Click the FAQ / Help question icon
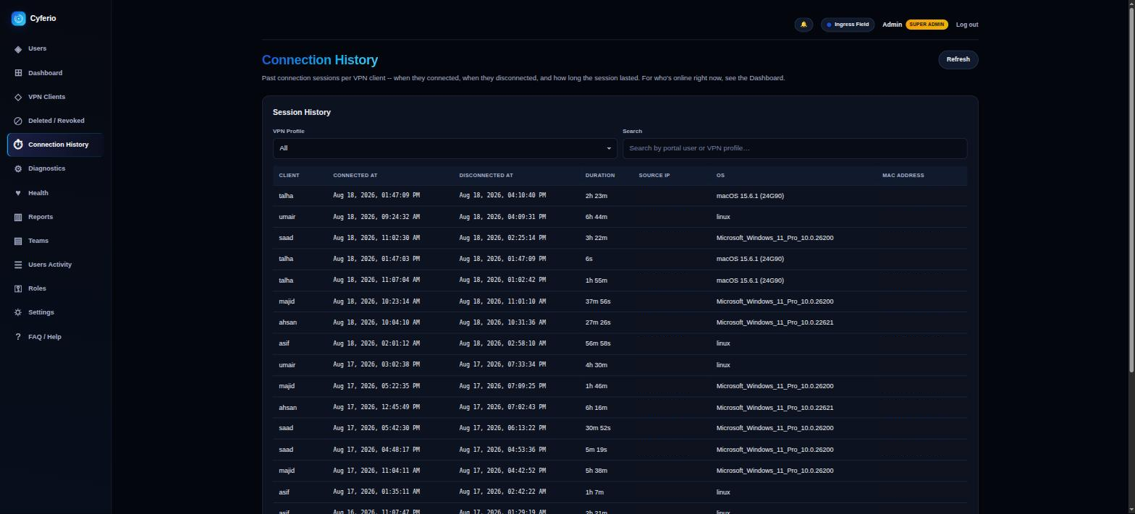 click(x=18, y=337)
